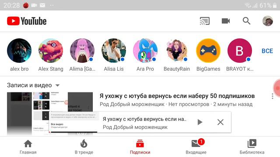This screenshot has width=280, height=157.
Task: Tap the mail notification status icon
Action: coord(42,5)
